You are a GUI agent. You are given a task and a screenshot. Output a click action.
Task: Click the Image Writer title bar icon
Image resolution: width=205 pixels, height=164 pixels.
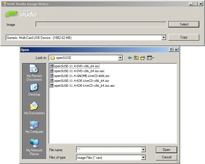click(4, 4)
